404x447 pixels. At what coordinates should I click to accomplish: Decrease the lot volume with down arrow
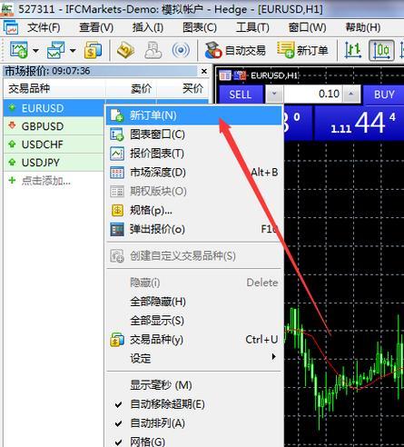click(x=274, y=94)
